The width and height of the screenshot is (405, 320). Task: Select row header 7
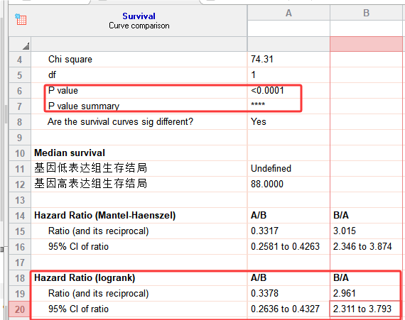[x=20, y=106]
